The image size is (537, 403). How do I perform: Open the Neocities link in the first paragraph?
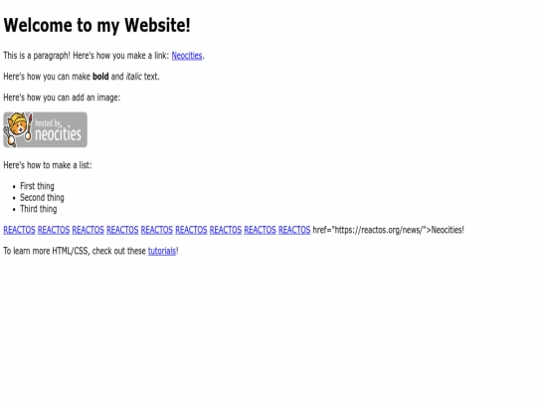[x=187, y=56]
